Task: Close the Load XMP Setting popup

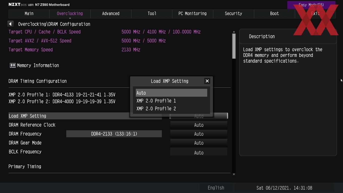Action: [207, 81]
